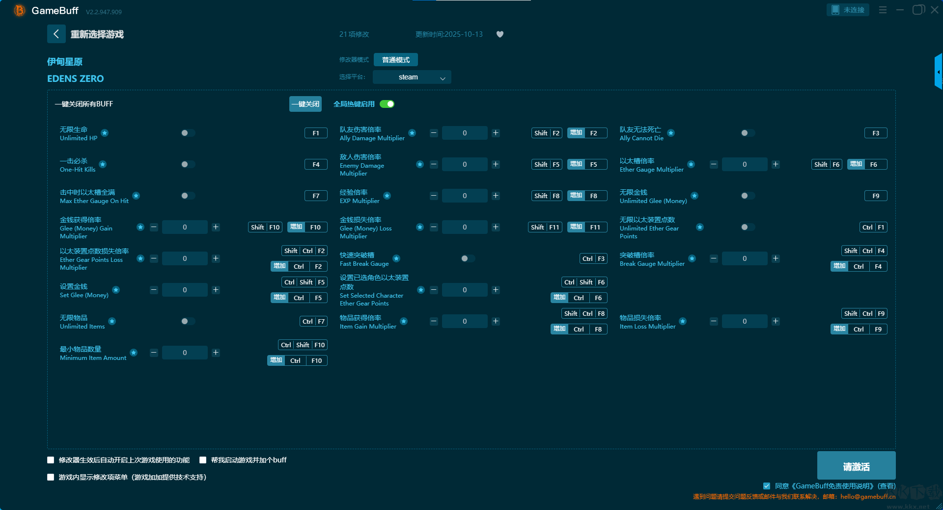The height and width of the screenshot is (510, 943).
Task: Click the Ctrl F7 hotkey for Unlimited Items
Action: pos(313,321)
